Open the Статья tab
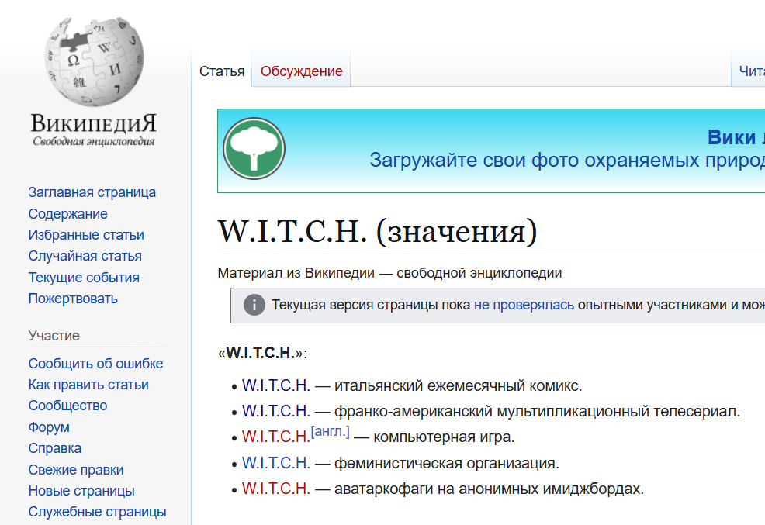Viewport: 765px width, 525px height. point(222,71)
